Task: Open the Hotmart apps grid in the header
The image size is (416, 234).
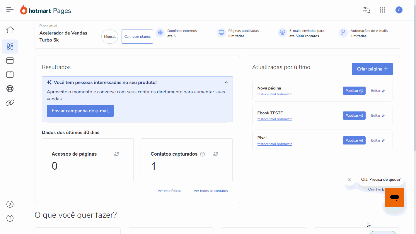Action: [383, 10]
